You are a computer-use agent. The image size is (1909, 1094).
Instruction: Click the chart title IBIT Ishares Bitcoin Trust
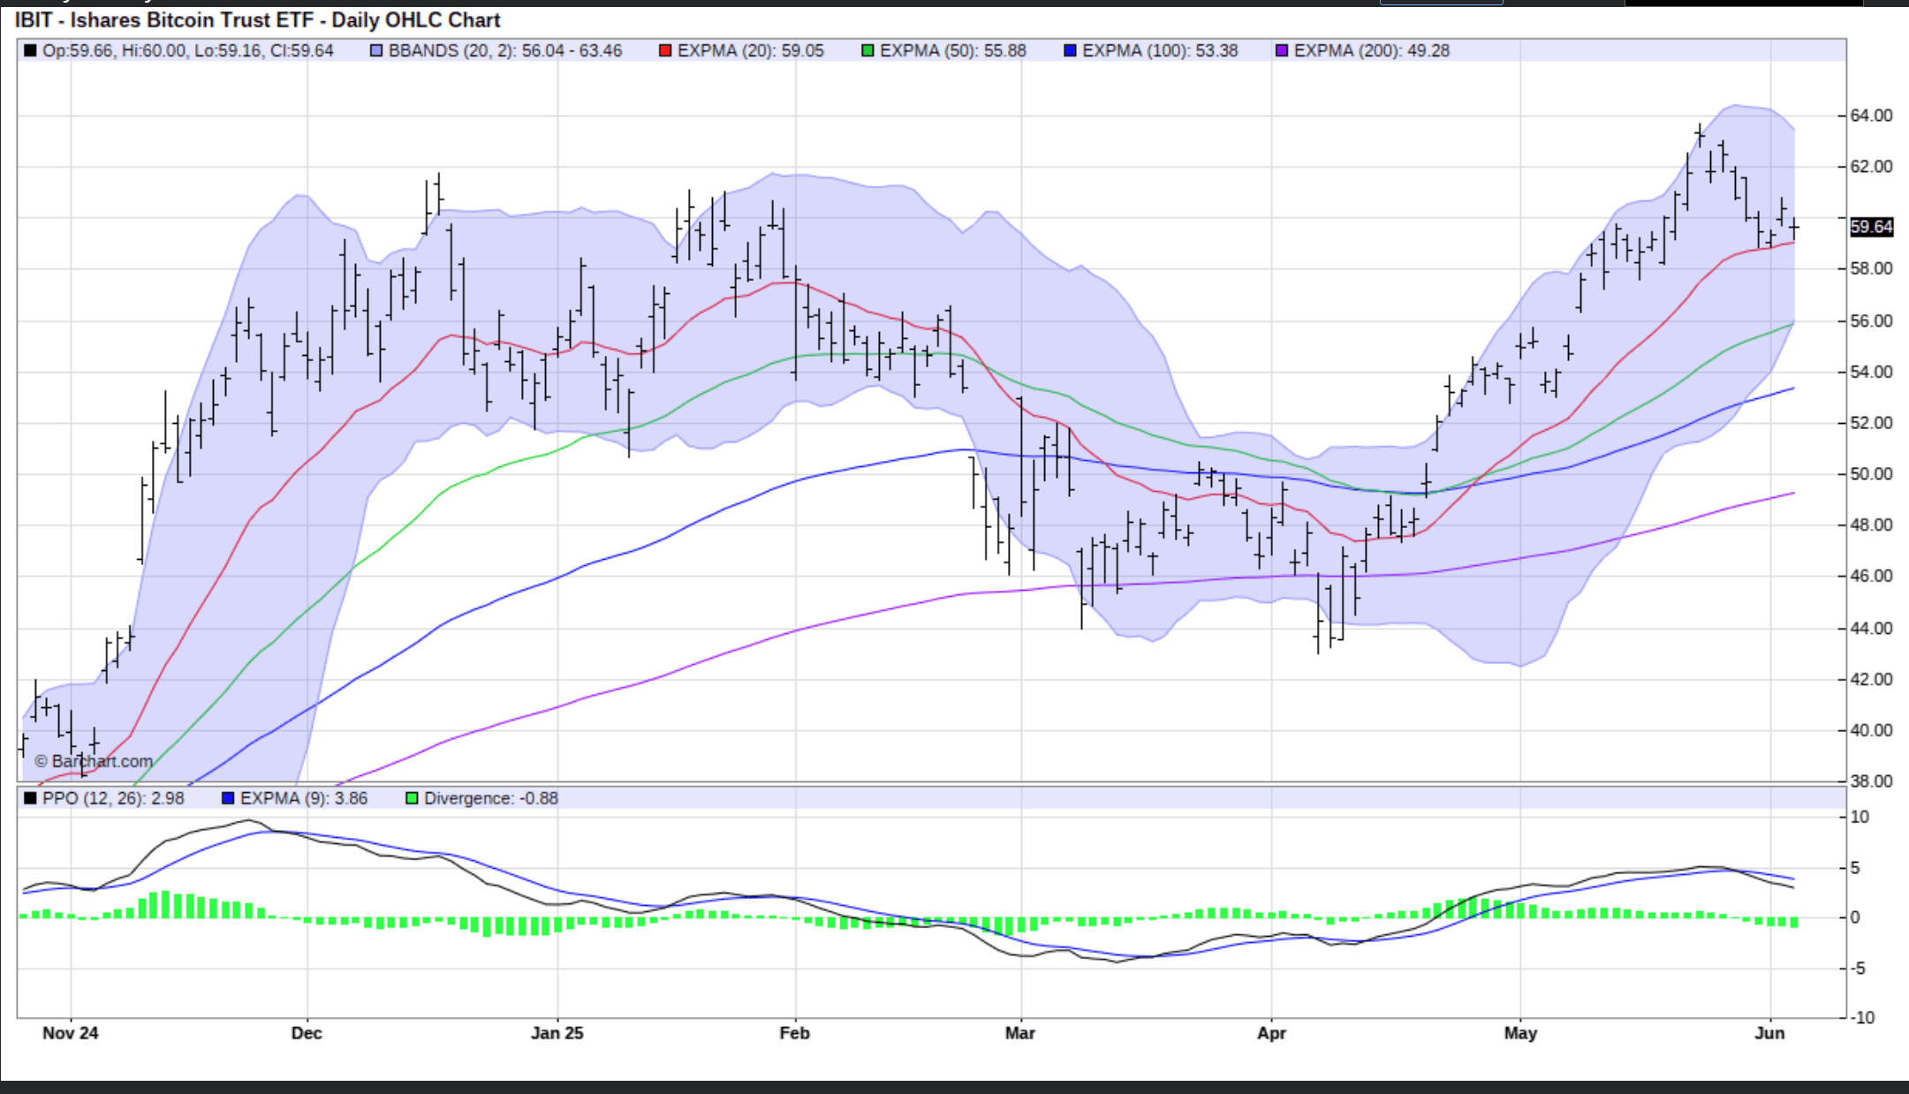[257, 19]
